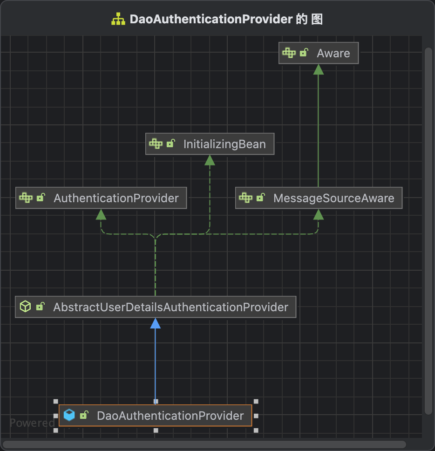Toggle the visibility lock on InitializingBean
Viewport: 435px width, 451px height.
click(x=170, y=143)
